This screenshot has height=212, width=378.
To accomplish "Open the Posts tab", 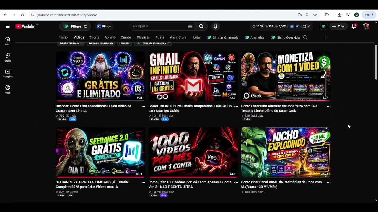I will tap(160, 37).
